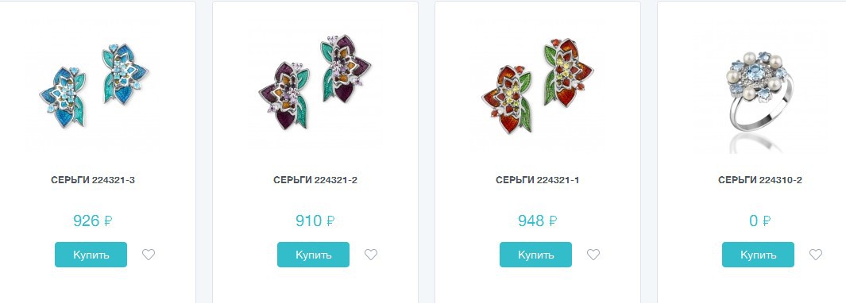Click Купить under the 910 ₽ price
The width and height of the screenshot is (846, 303).
point(314,255)
